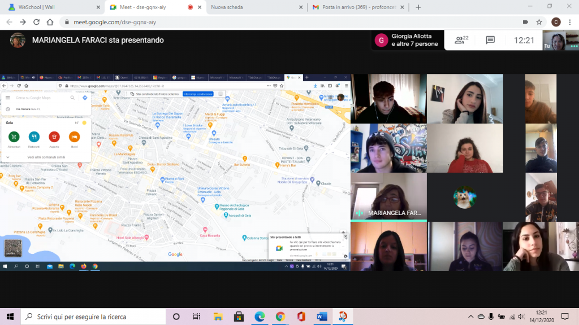Open Word from the taskbar
The width and height of the screenshot is (579, 325).
322,317
